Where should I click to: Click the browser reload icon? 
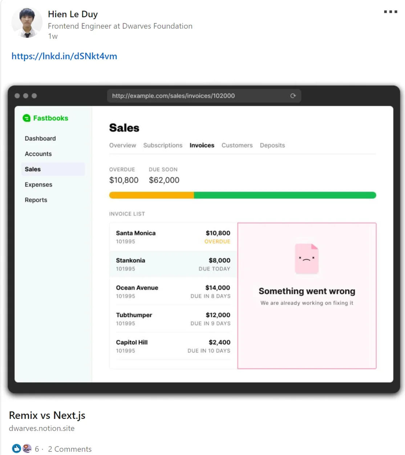pyautogui.click(x=293, y=96)
